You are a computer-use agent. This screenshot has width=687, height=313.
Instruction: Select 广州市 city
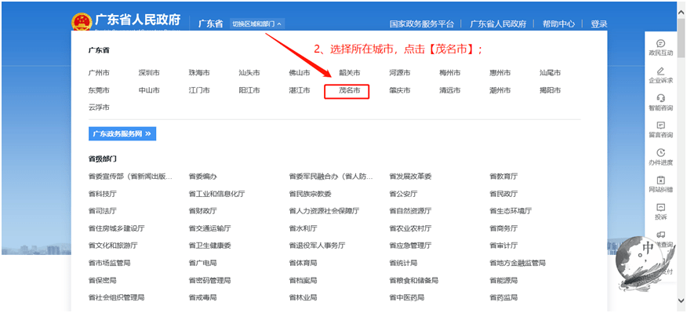tap(99, 73)
